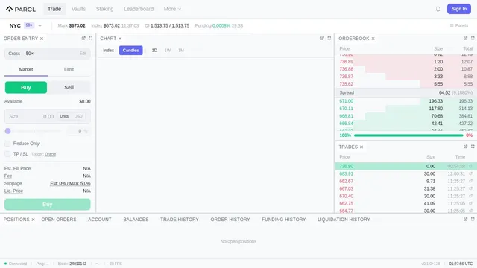The height and width of the screenshot is (268, 477).
Task: Maximize the Order Entry panel
Action: [x=91, y=38]
